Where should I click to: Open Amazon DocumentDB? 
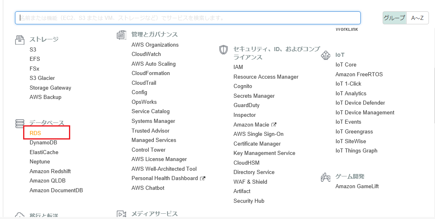click(56, 191)
